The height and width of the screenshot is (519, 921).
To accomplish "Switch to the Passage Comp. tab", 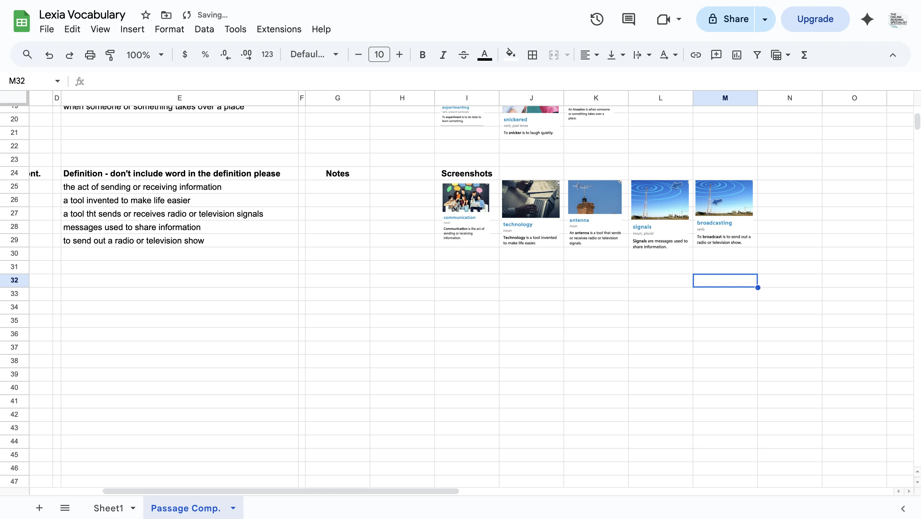I will coord(185,507).
